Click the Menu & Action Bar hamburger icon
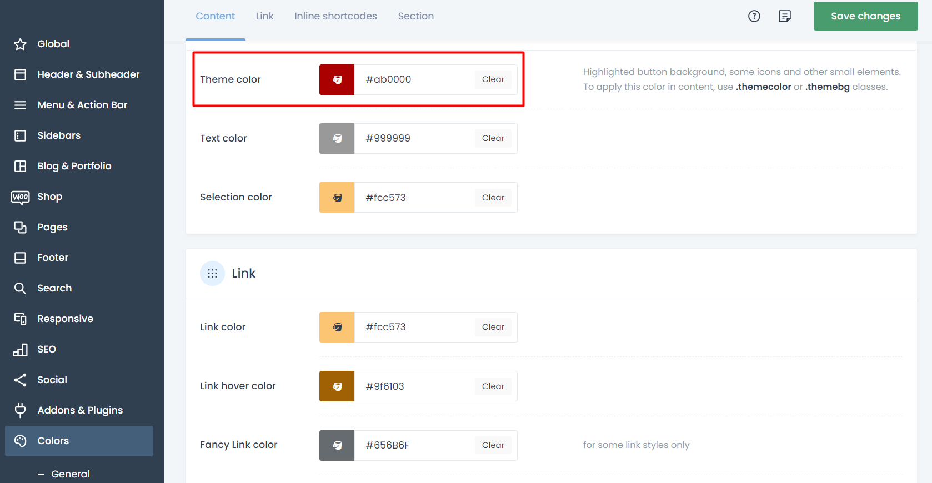Viewport: 932px width, 483px height. click(x=21, y=105)
